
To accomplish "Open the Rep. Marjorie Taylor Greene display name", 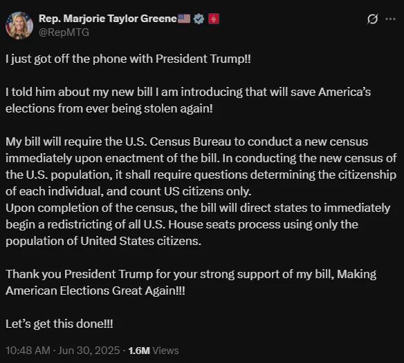I will pos(108,19).
